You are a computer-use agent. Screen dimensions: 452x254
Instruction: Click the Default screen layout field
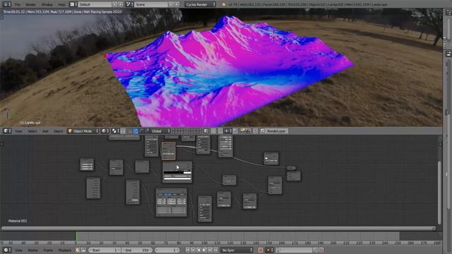point(95,4)
